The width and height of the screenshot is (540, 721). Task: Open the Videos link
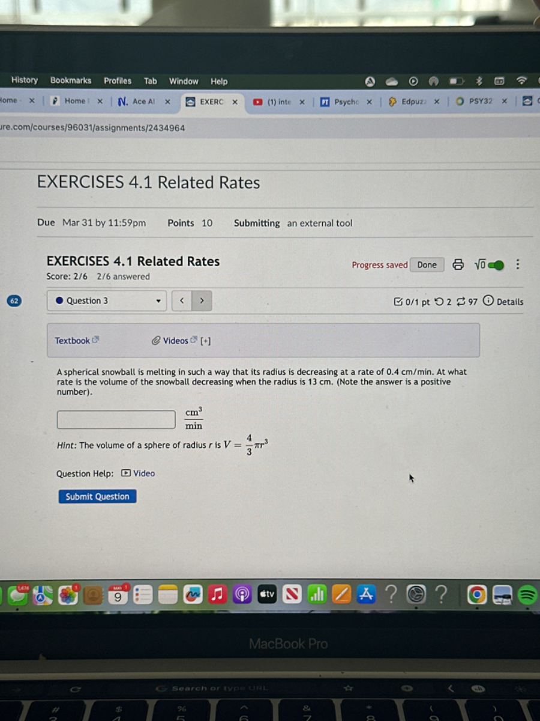coord(174,341)
